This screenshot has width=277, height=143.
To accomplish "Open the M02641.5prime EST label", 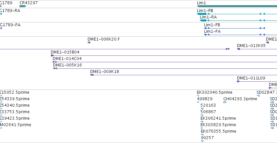I will coord(16,125).
